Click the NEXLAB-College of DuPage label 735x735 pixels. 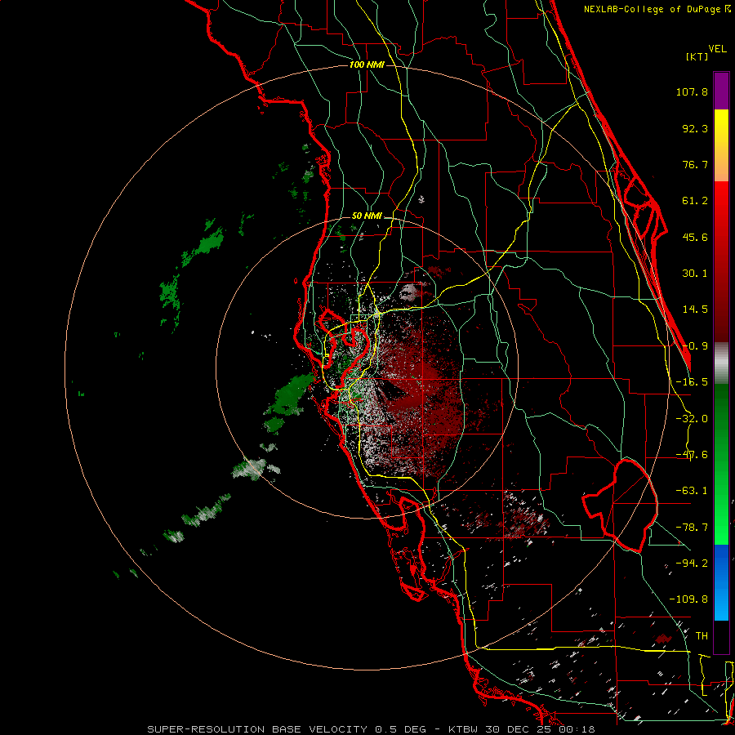click(657, 9)
